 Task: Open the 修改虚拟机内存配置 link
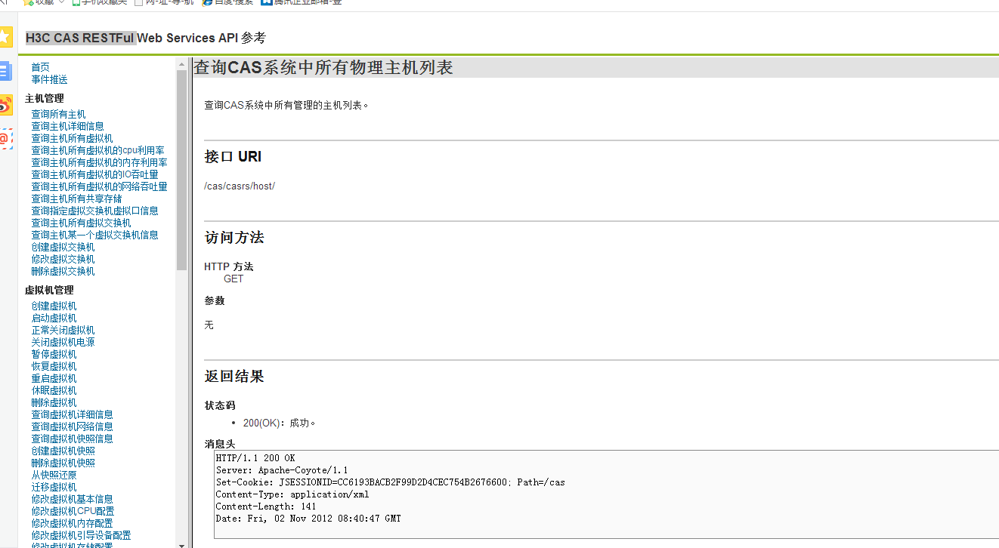(x=72, y=523)
